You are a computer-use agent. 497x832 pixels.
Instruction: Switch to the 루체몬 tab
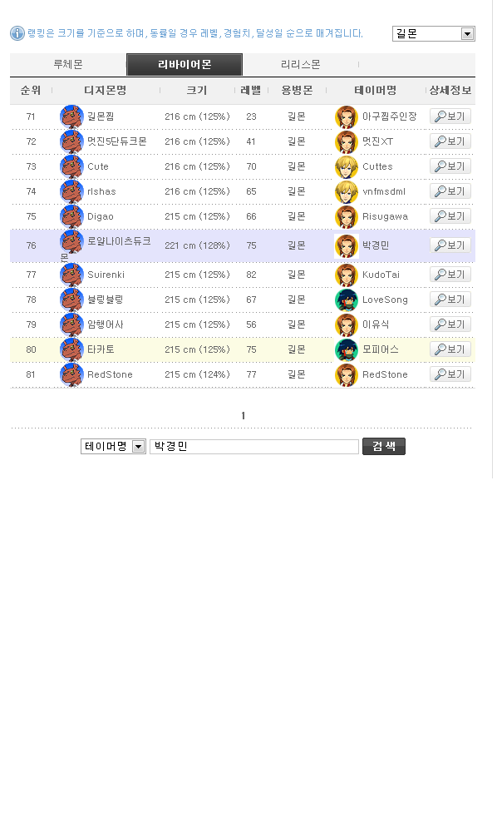[68, 65]
